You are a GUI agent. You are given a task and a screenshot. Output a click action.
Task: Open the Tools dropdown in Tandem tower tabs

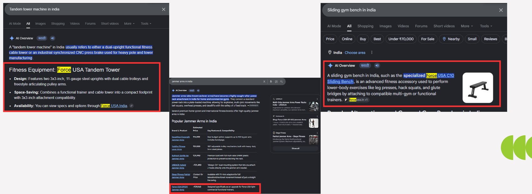[146, 24]
